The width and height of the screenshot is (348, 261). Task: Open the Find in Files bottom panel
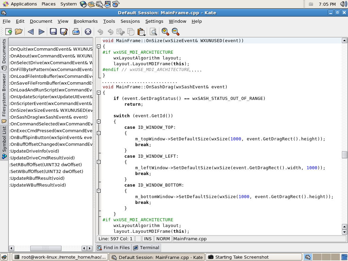click(x=114, y=247)
